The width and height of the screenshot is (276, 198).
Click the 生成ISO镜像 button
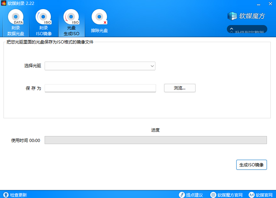tap(251, 165)
